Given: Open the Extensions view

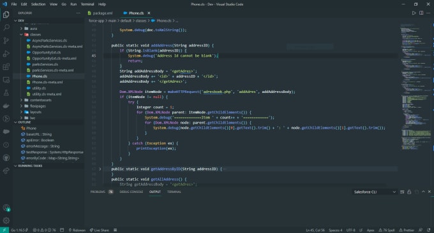Looking at the screenshot, I should [6, 67].
